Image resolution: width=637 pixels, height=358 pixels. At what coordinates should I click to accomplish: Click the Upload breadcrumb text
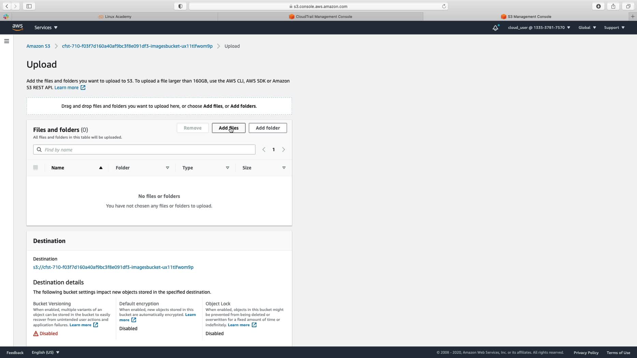pyautogui.click(x=232, y=46)
